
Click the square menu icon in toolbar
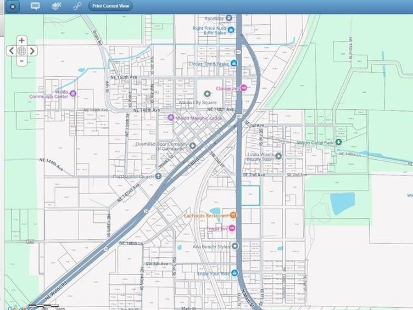point(12,6)
